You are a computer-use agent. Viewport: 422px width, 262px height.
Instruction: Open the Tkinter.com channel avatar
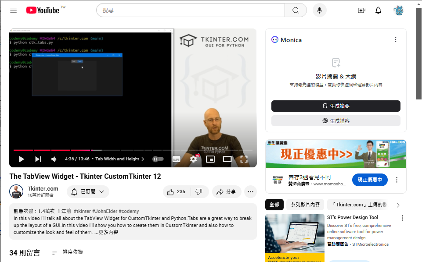pyautogui.click(x=16, y=191)
